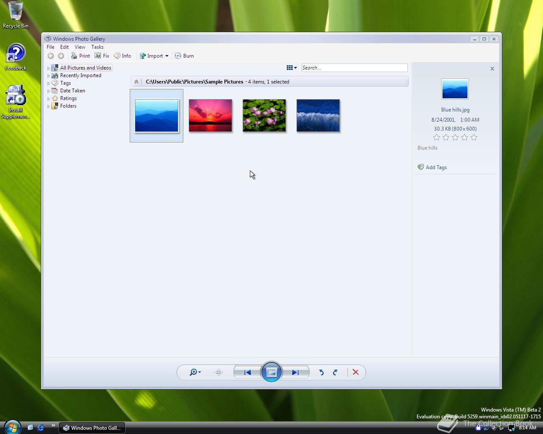543x434 pixels.
Task: Rate the photo two stars
Action: coord(446,137)
